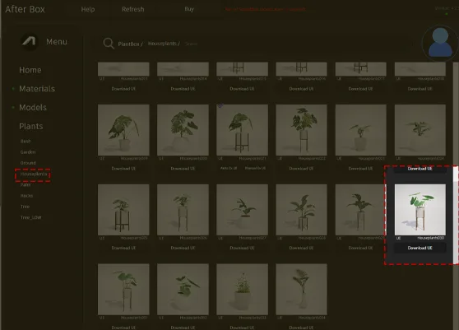459x330 pixels.
Task: Click the After Box logo icon beside Menu
Action: [x=30, y=41]
